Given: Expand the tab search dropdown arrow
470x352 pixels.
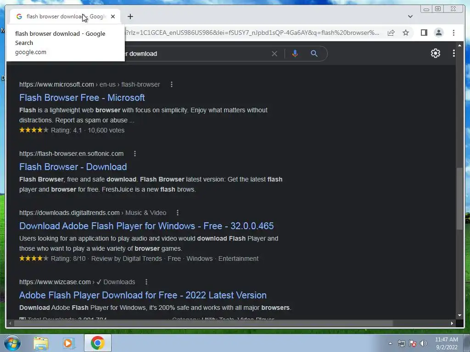Looking at the screenshot, I should [x=410, y=16].
